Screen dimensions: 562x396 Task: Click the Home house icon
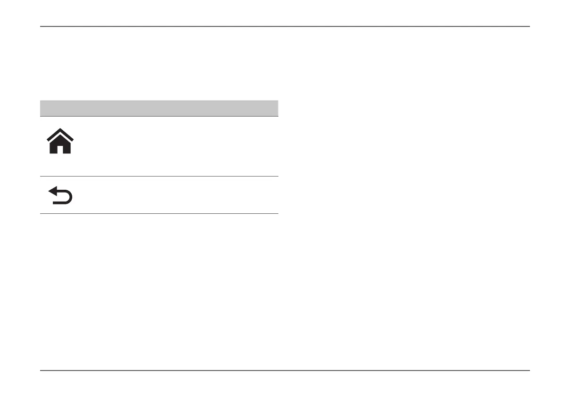click(60, 141)
